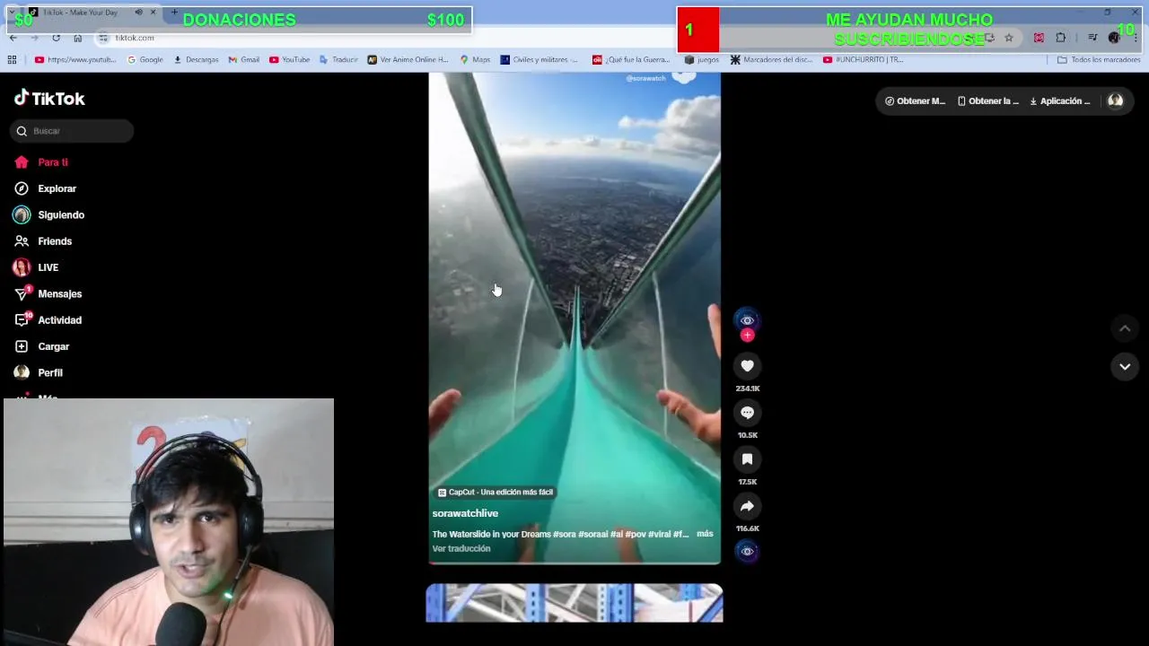Open 'Ver Anime Online H...' bookmark

(x=408, y=60)
